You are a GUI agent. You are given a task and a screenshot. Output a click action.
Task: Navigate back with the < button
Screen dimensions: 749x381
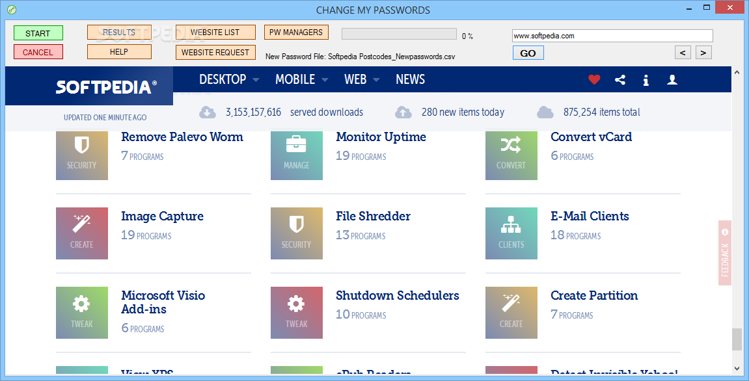click(683, 53)
